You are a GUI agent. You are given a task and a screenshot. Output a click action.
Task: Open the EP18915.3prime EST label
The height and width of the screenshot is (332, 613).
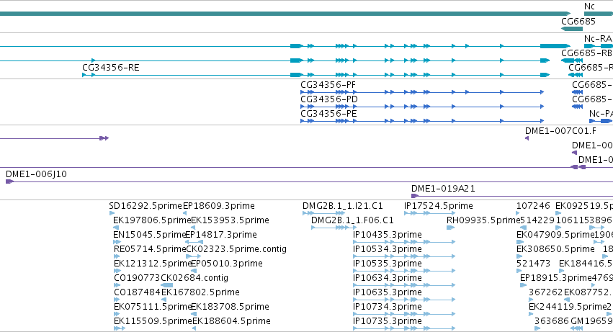tap(555, 279)
